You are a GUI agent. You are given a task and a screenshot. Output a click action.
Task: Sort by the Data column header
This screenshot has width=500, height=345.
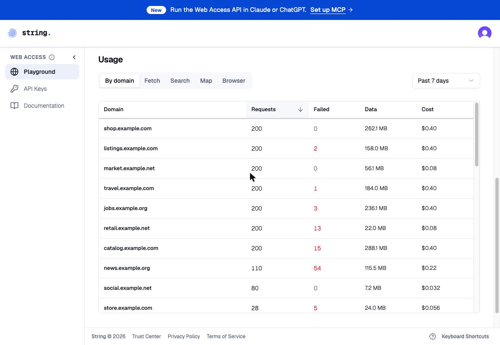click(x=371, y=109)
